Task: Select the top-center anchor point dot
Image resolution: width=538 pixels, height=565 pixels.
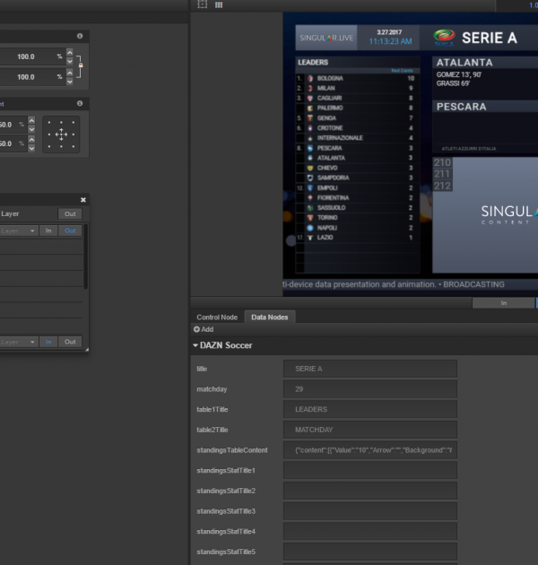Action: tap(61, 123)
